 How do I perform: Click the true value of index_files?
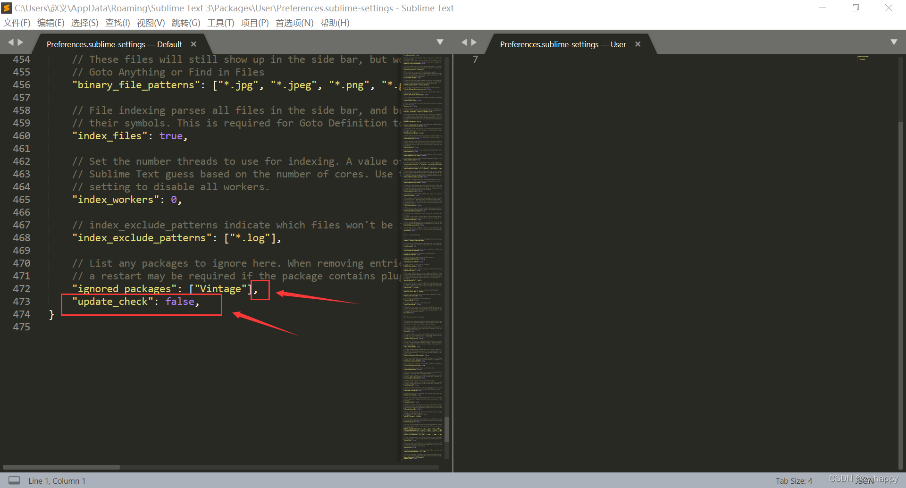[171, 136]
